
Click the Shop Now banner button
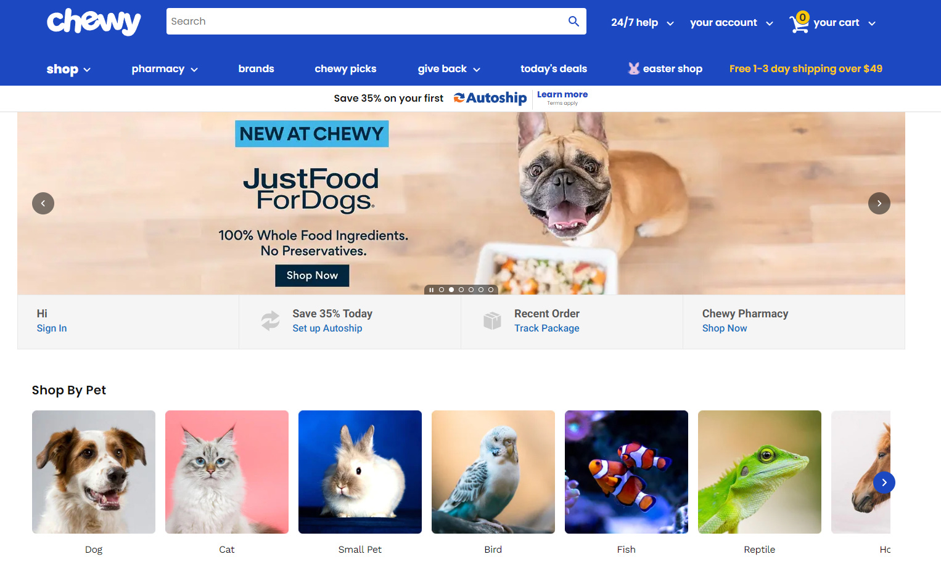(x=312, y=275)
